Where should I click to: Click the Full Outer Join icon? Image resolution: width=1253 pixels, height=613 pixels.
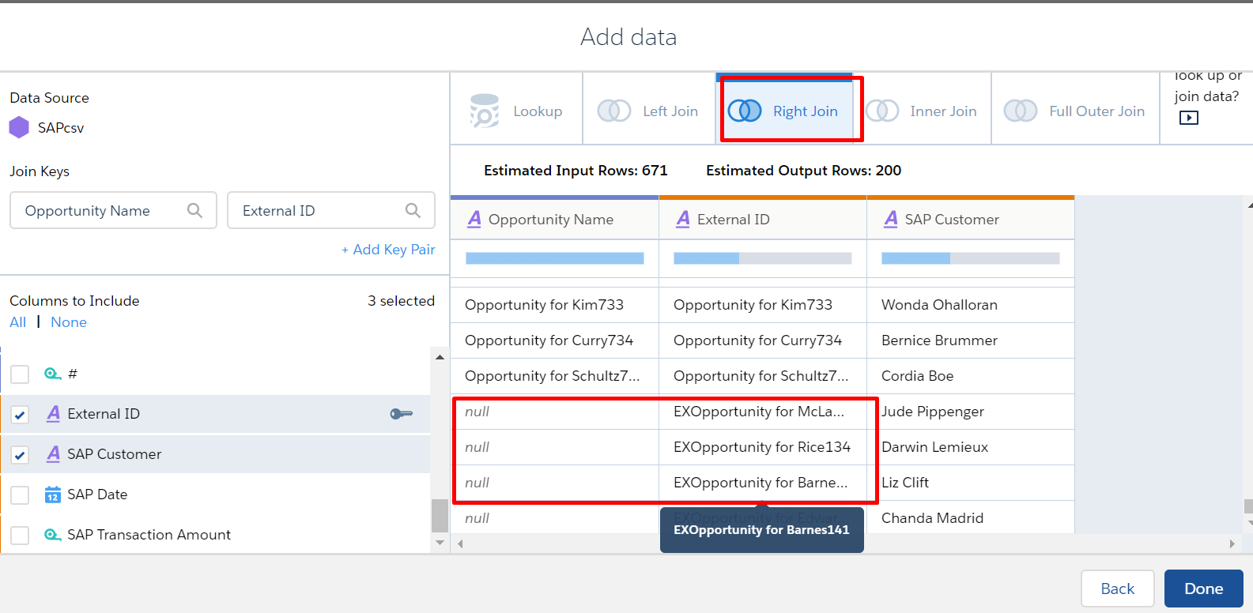(x=1021, y=111)
